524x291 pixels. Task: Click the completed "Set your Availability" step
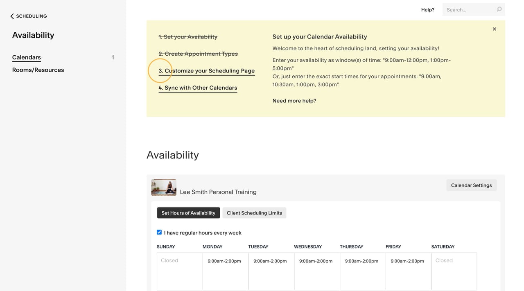pyautogui.click(x=188, y=36)
